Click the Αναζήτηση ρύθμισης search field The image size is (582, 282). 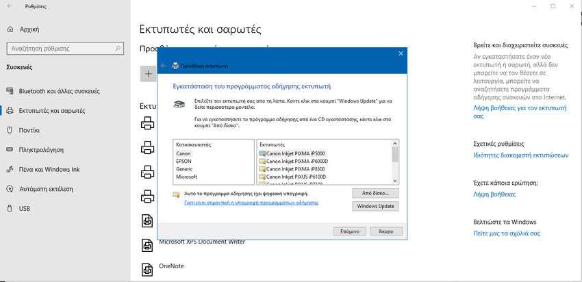[64, 49]
